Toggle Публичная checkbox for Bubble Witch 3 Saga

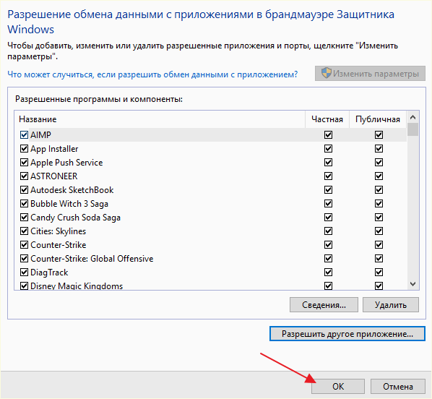tap(379, 204)
